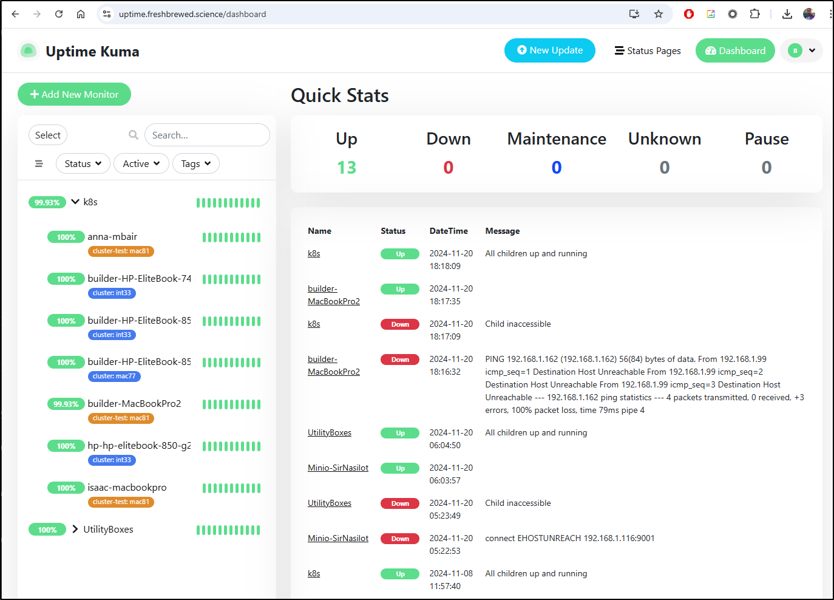
Task: Click the Up count 13 in Quick Stats
Action: click(x=347, y=167)
